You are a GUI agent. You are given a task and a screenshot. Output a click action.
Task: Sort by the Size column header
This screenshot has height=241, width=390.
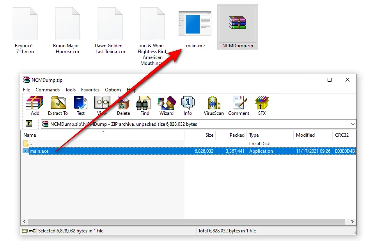pos(200,135)
